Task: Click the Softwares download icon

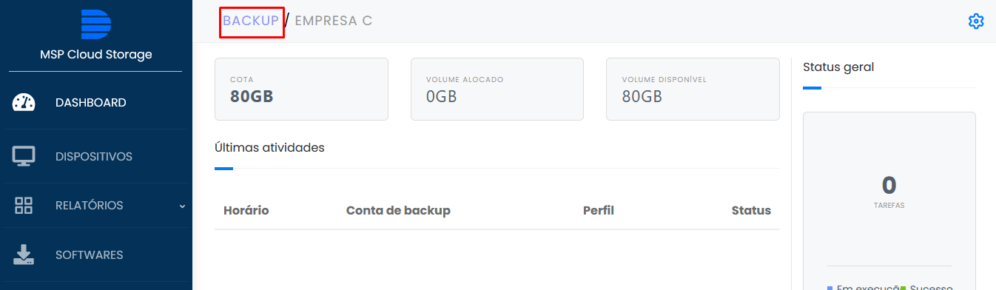Action: tap(24, 254)
